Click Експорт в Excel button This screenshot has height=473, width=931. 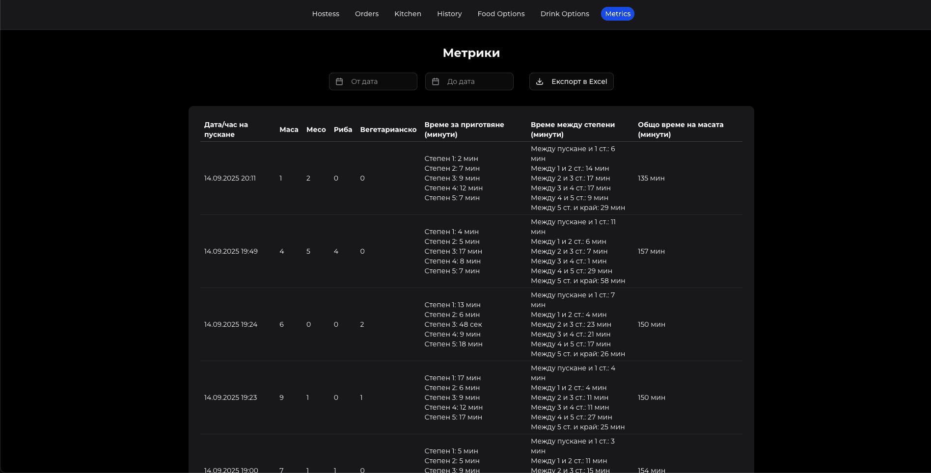coord(572,81)
